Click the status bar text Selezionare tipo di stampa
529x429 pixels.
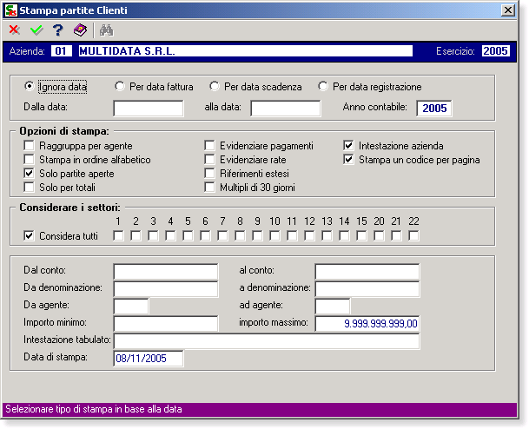94,409
